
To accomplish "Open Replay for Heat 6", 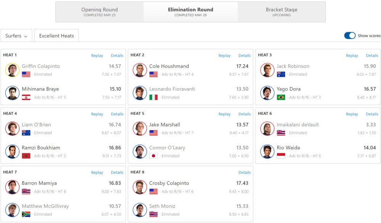I will (x=352, y=114).
